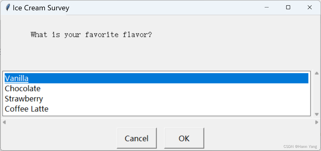Click the list's scroll up arrow

[x=316, y=73]
